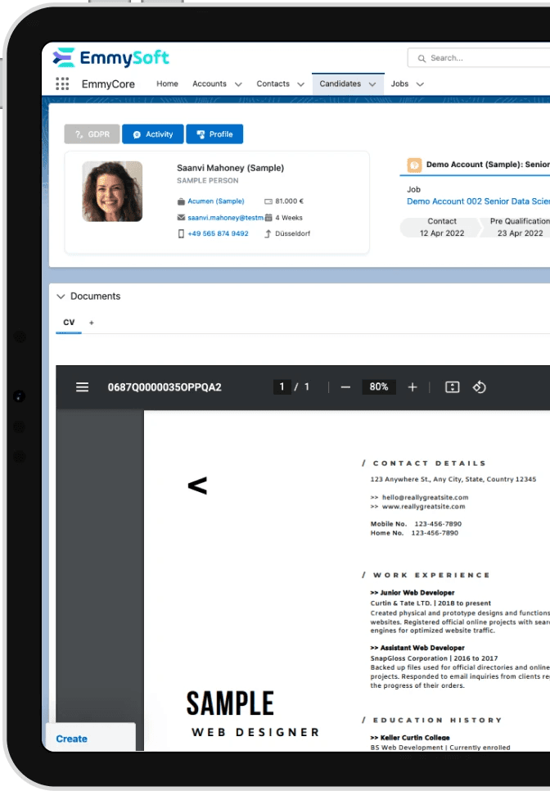Expand the Accounts dropdown chevron
The image size is (550, 791).
click(x=238, y=84)
